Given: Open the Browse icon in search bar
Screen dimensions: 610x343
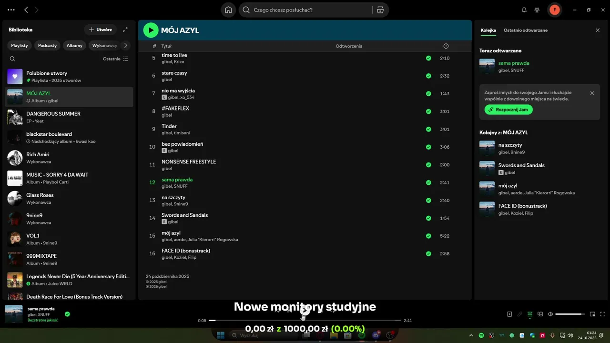Looking at the screenshot, I should point(380,10).
